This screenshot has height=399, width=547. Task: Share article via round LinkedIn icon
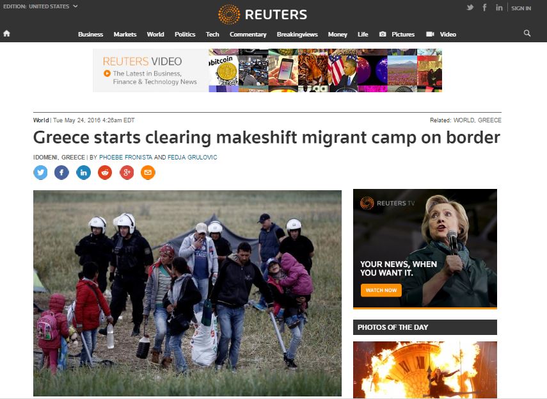[x=83, y=172]
